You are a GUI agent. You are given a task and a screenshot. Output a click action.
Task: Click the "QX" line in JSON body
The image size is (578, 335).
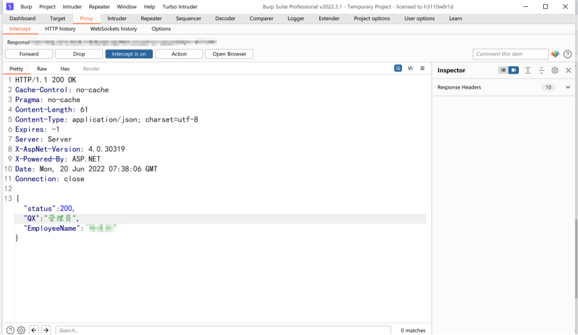(220, 218)
